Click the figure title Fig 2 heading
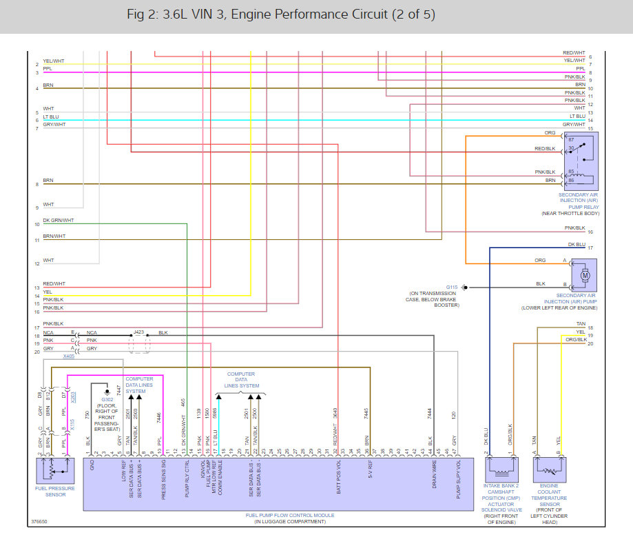The height and width of the screenshot is (535, 633). (281, 14)
